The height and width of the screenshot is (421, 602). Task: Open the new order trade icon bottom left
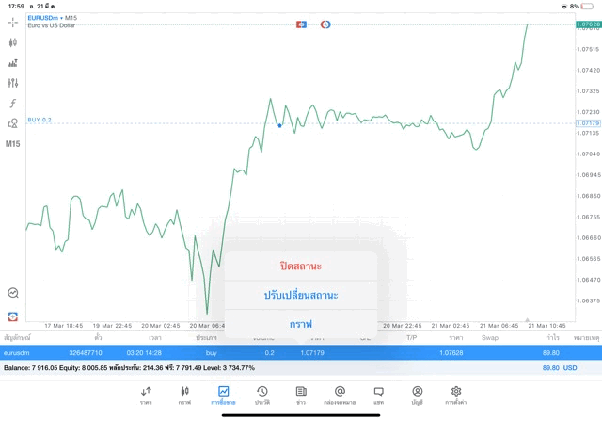coord(12,316)
